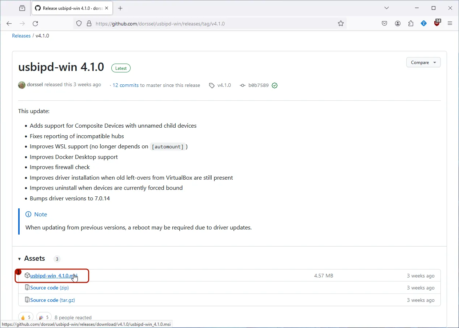Click dorssel's profile avatar
Image resolution: width=459 pixels, height=328 pixels.
(22, 85)
